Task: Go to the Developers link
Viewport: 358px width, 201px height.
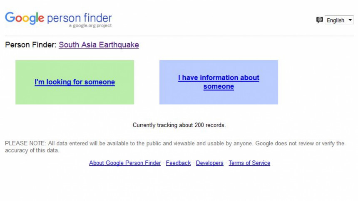Action: point(209,163)
